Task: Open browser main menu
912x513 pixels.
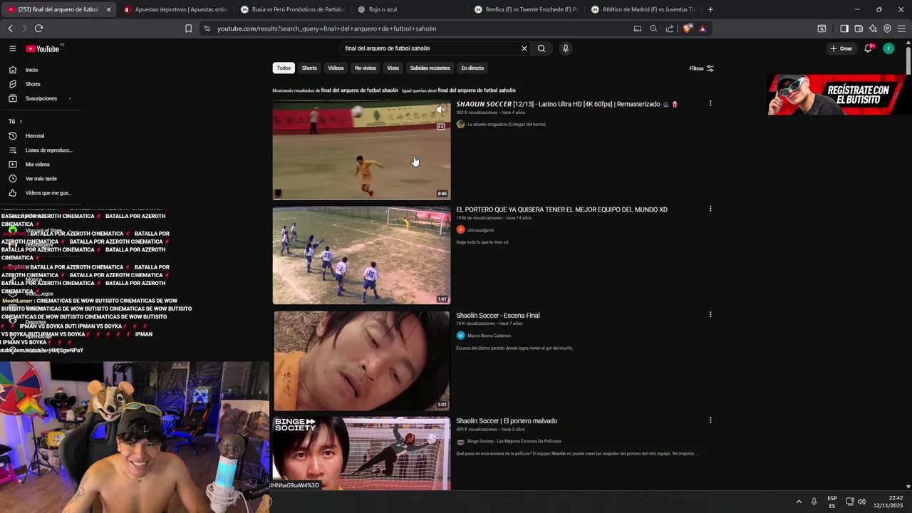Action: [901, 28]
